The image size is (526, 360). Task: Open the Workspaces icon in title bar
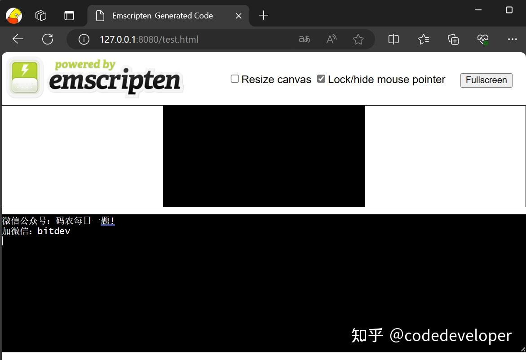coord(41,15)
